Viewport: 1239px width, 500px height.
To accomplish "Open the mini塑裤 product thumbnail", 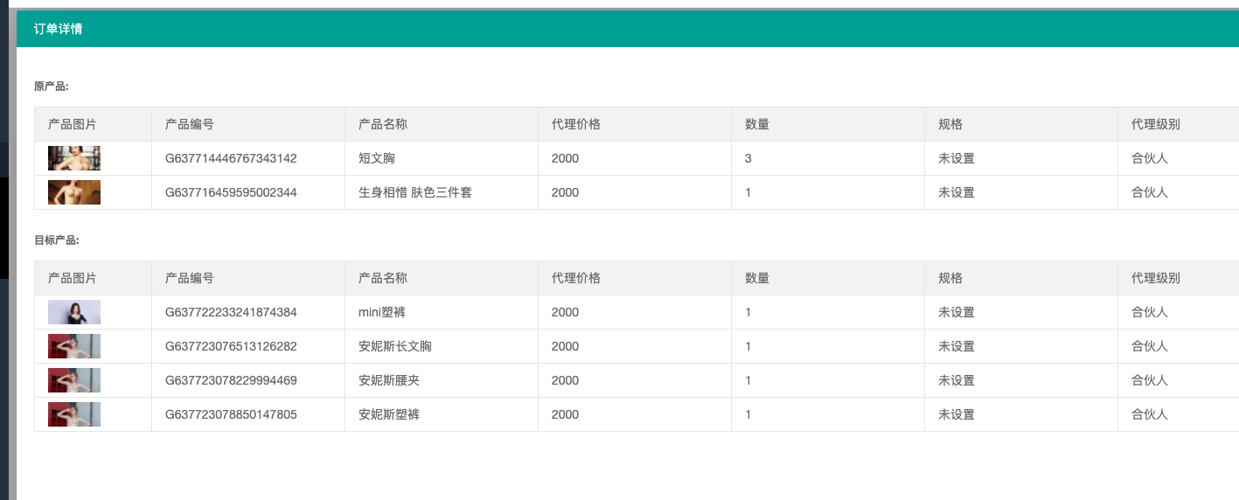I will click(x=74, y=312).
